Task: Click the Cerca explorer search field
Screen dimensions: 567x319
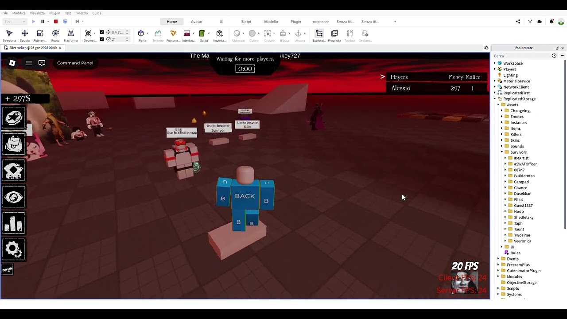Action: pyautogui.click(x=521, y=56)
